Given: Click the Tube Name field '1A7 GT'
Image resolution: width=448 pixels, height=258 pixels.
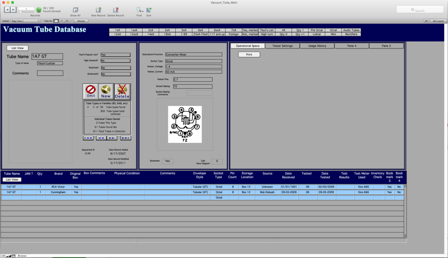Looking at the screenshot, I should pyautogui.click(x=47, y=56).
